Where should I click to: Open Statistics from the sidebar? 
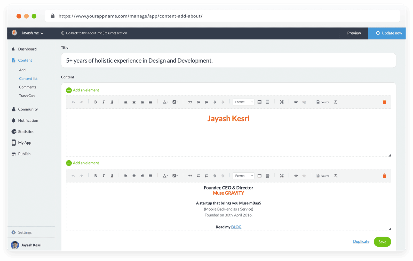click(26, 132)
